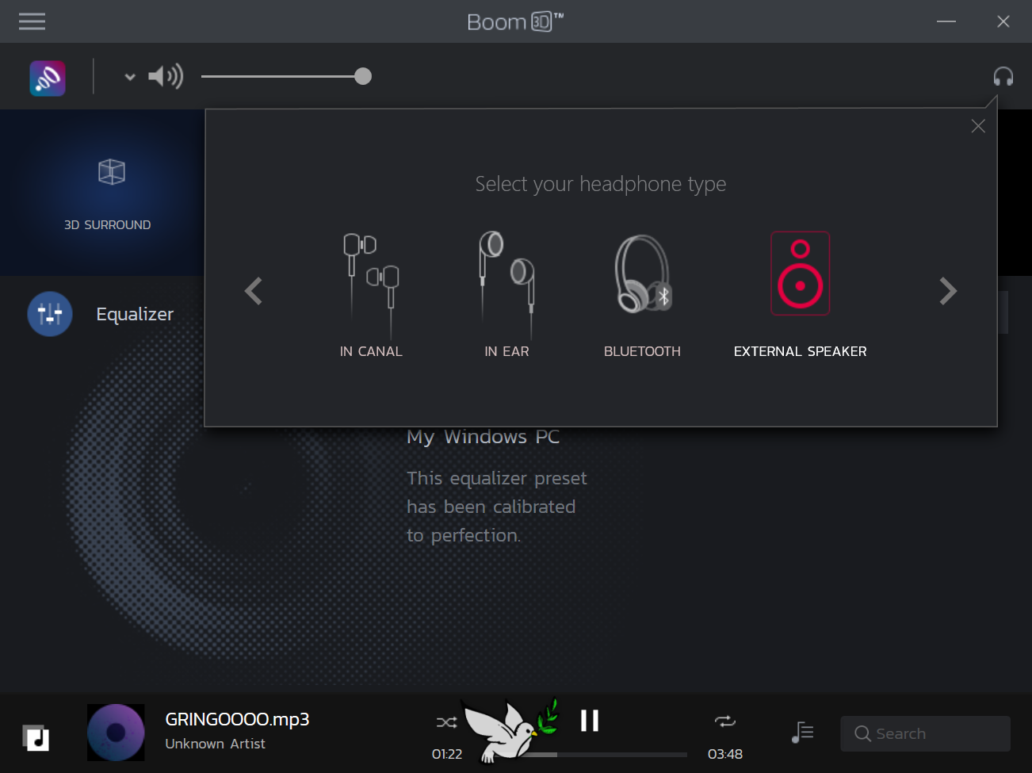Toggle shuffle playback
Image resolution: width=1032 pixels, height=773 pixels.
point(446,722)
